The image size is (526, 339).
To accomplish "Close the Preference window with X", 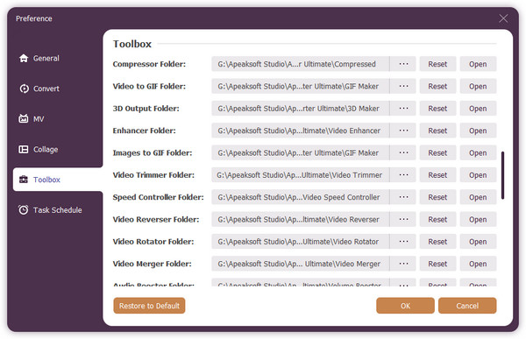I will click(x=503, y=18).
